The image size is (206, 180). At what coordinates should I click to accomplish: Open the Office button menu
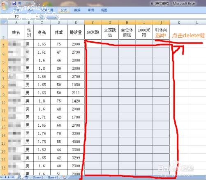5,5
